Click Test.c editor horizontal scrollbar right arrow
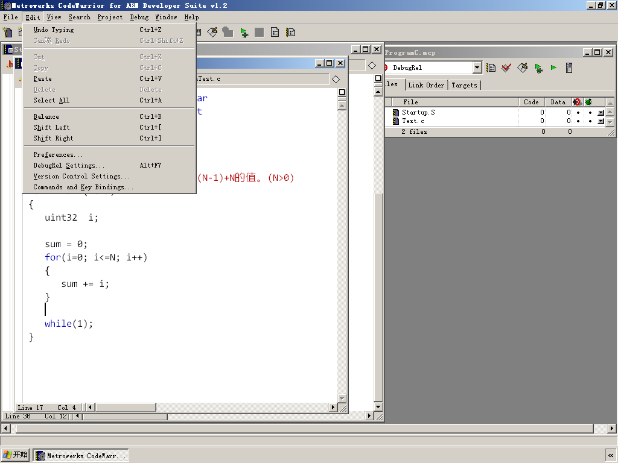618x463 pixels. click(x=333, y=408)
